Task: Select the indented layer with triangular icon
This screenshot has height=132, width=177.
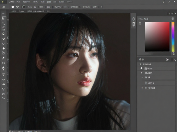Action: (156, 83)
